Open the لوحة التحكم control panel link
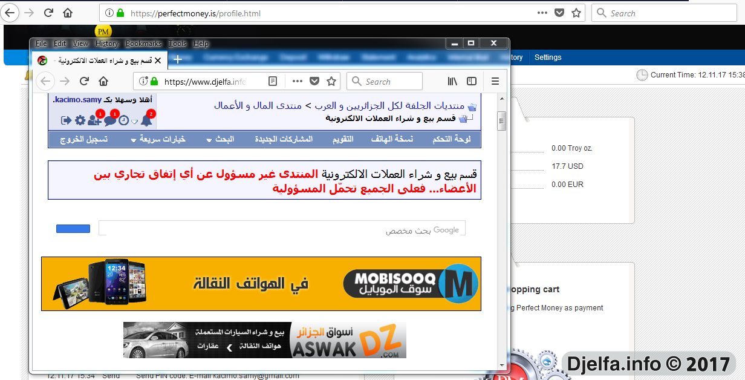 [x=451, y=139]
